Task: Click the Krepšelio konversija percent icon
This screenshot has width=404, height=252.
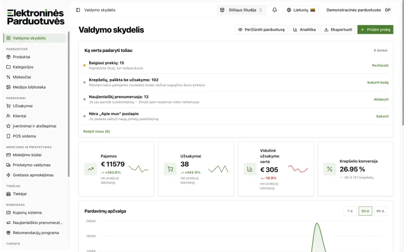Action: coord(330,169)
